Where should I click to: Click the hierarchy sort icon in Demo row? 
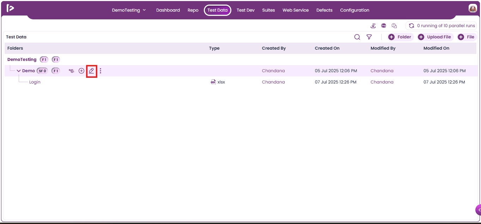point(72,71)
